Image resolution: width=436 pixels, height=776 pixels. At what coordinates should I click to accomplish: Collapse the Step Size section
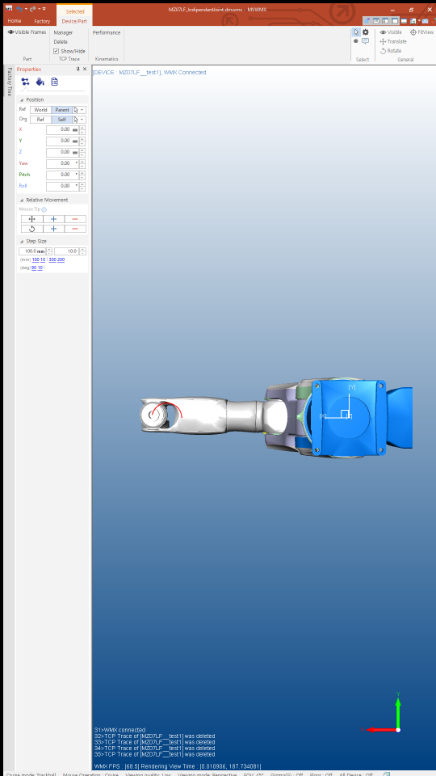coord(22,241)
